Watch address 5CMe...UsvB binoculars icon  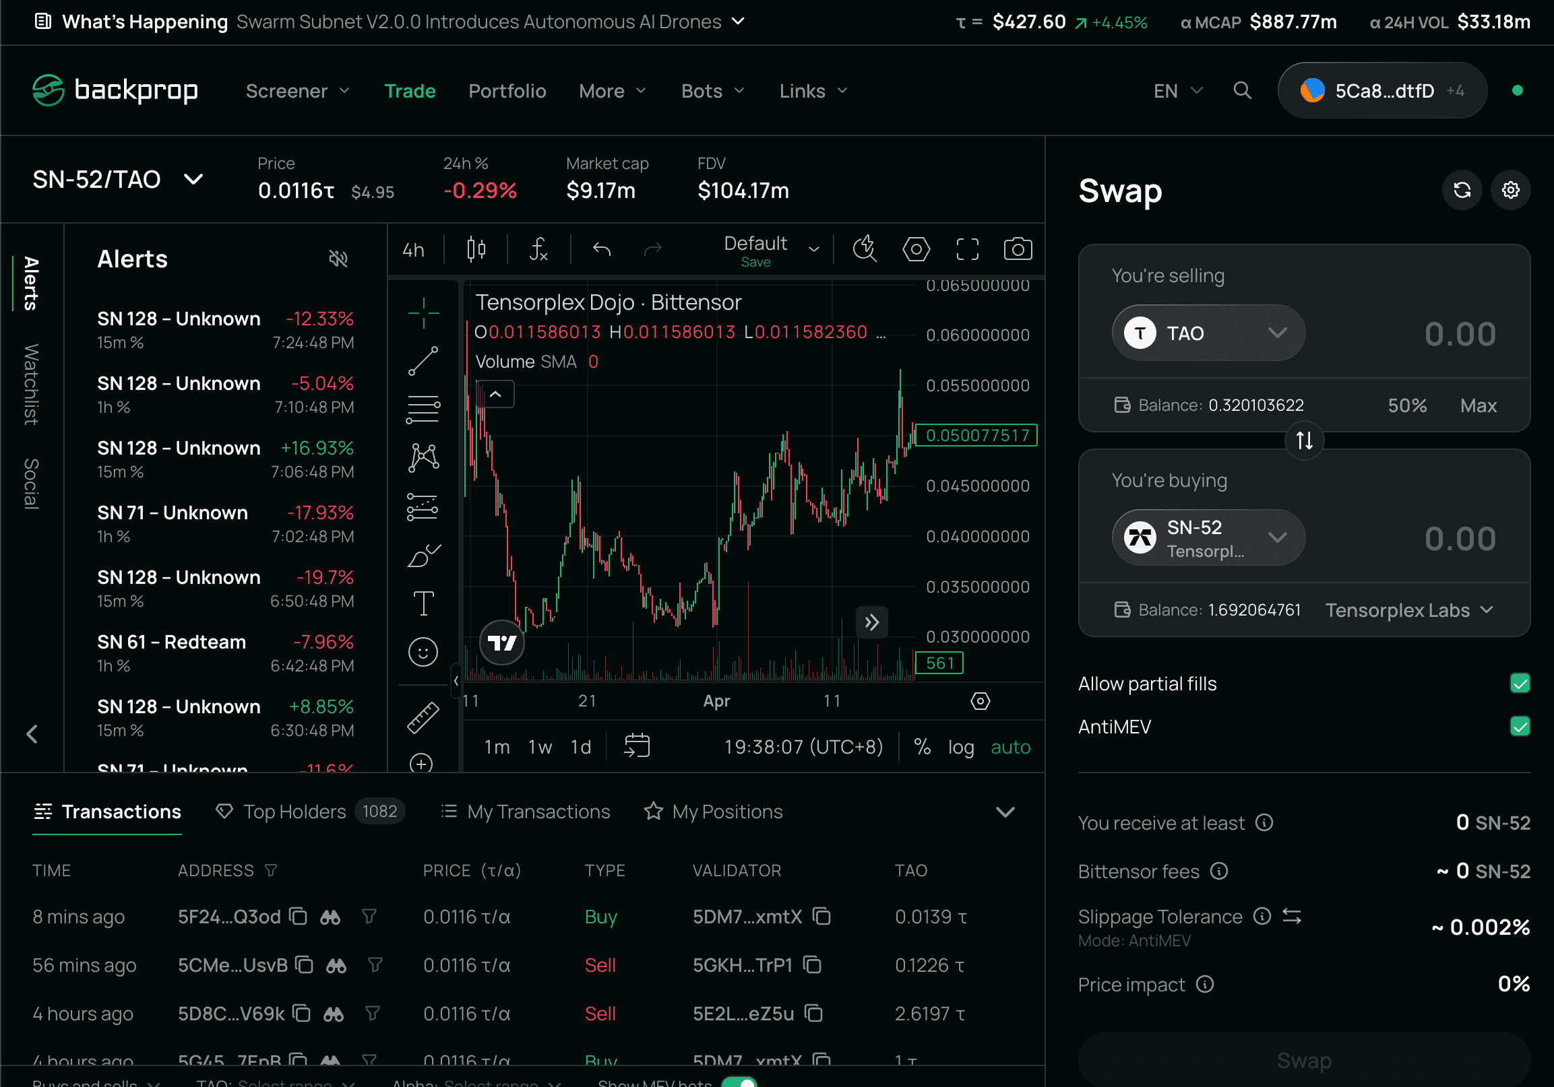click(336, 965)
